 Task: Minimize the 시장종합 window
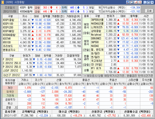tap(145, 2)
